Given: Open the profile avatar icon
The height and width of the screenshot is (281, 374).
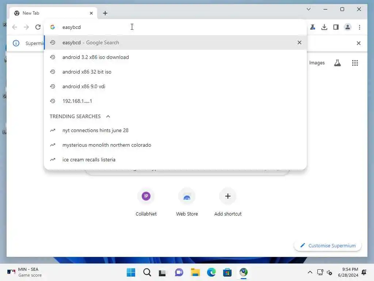Looking at the screenshot, I should 348,27.
